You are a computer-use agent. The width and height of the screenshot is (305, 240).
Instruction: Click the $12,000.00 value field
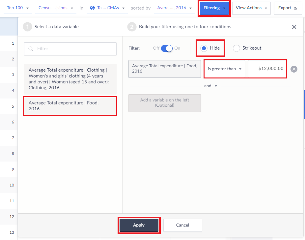click(267, 69)
